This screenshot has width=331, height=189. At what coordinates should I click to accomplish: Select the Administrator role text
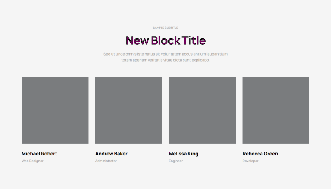pos(106,161)
